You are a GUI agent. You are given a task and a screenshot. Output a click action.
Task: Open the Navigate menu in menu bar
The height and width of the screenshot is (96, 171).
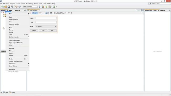[x=13, y=4]
